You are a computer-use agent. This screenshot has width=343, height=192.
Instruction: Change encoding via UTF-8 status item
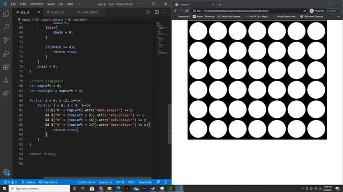120,182
